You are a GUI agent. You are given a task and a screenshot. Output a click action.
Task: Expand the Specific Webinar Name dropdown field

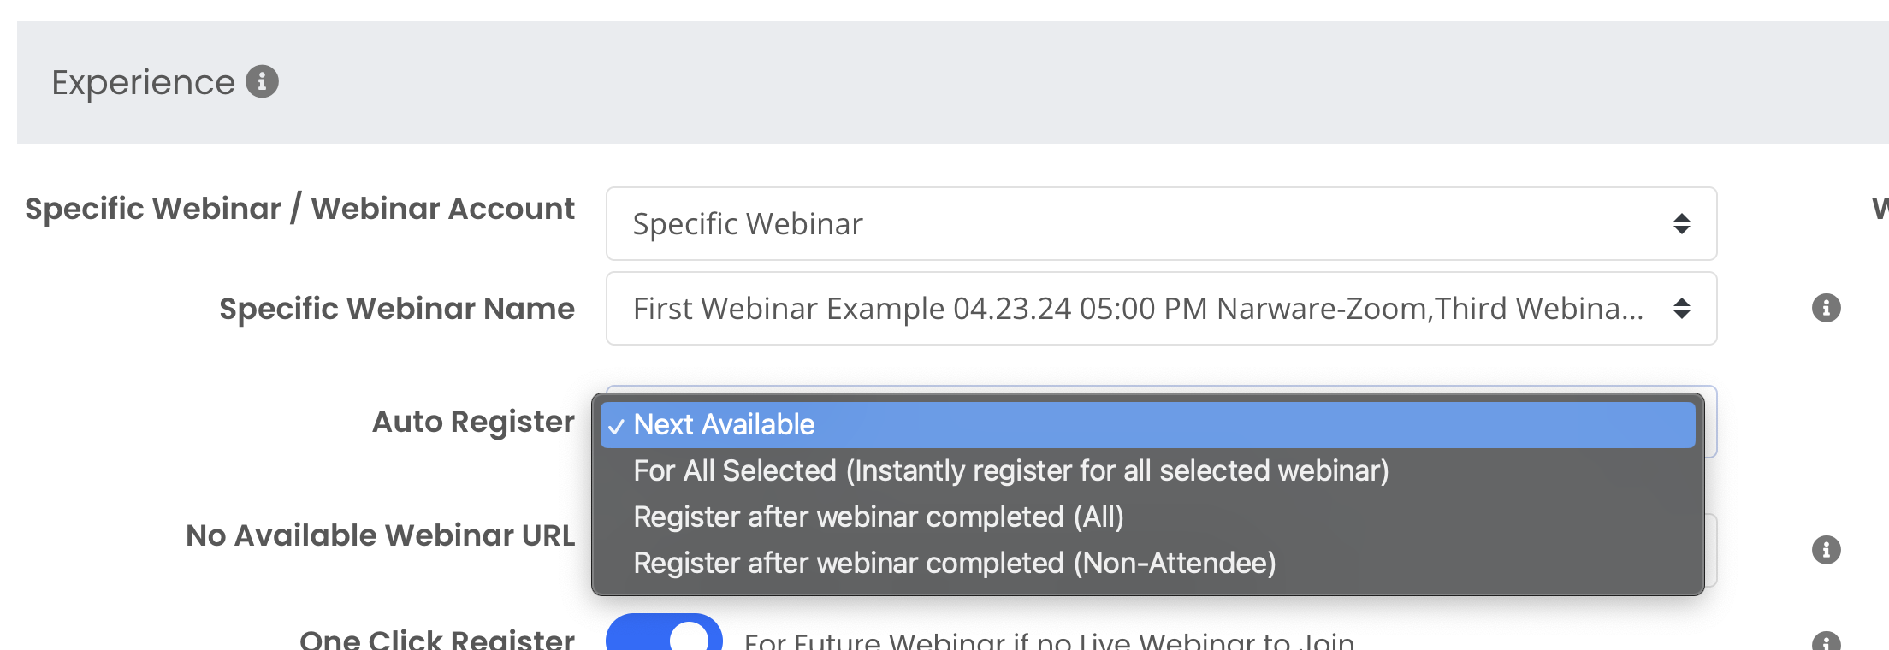(x=1161, y=309)
